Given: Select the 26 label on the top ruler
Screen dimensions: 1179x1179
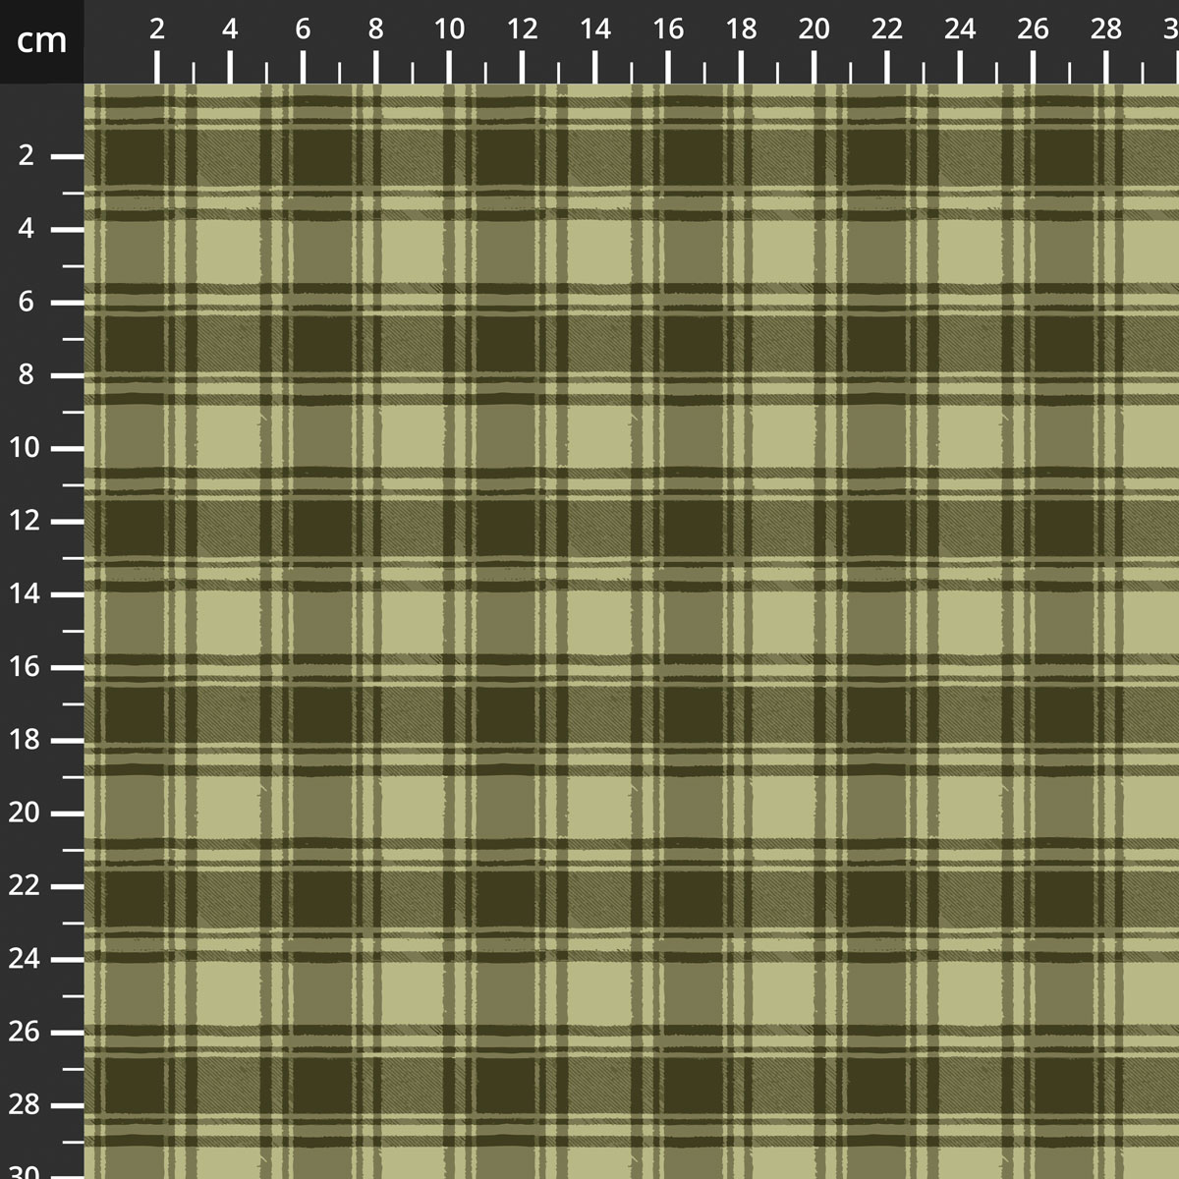Looking at the screenshot, I should 1034,29.
